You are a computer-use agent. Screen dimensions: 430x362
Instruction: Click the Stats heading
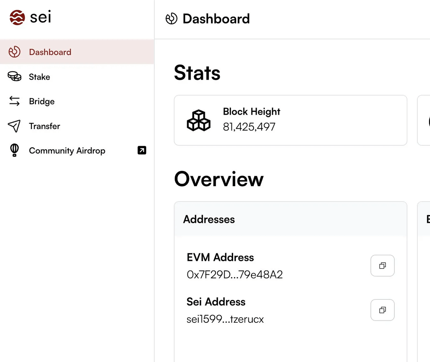(197, 73)
